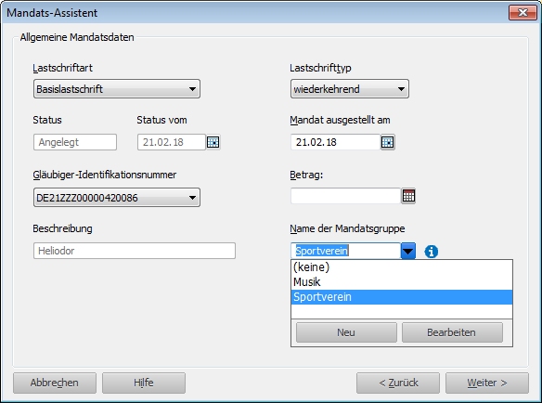Click the Bearbeiten button
542x403 pixels.
(452, 332)
